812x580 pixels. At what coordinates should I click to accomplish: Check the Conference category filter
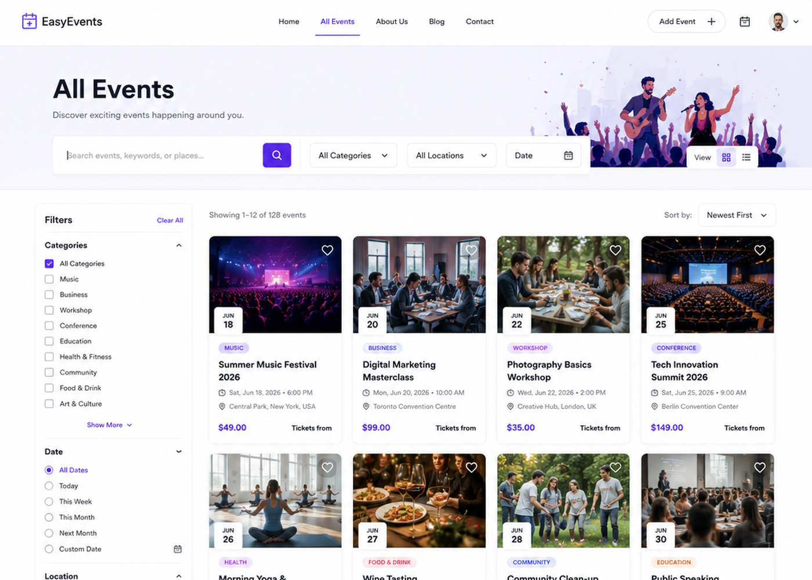click(x=49, y=326)
